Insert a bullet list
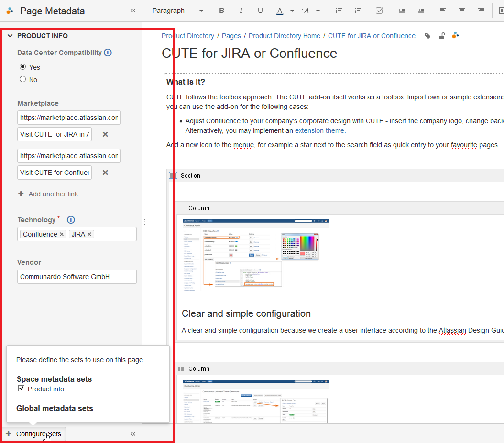The image size is (504, 443). 339,11
